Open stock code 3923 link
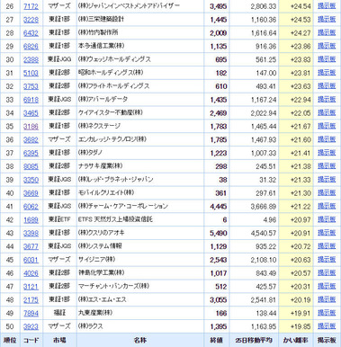 click(x=31, y=326)
